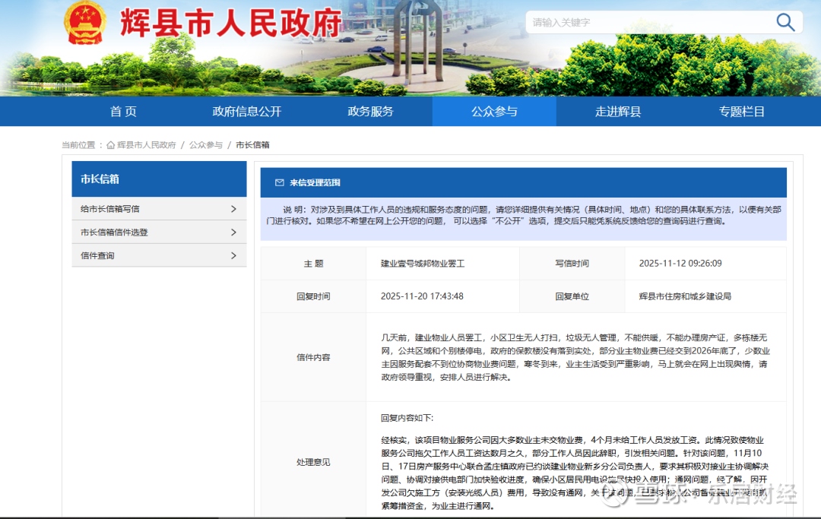Go to 政务服务 menu
Image resolution: width=821 pixels, height=519 pixels.
(x=370, y=112)
